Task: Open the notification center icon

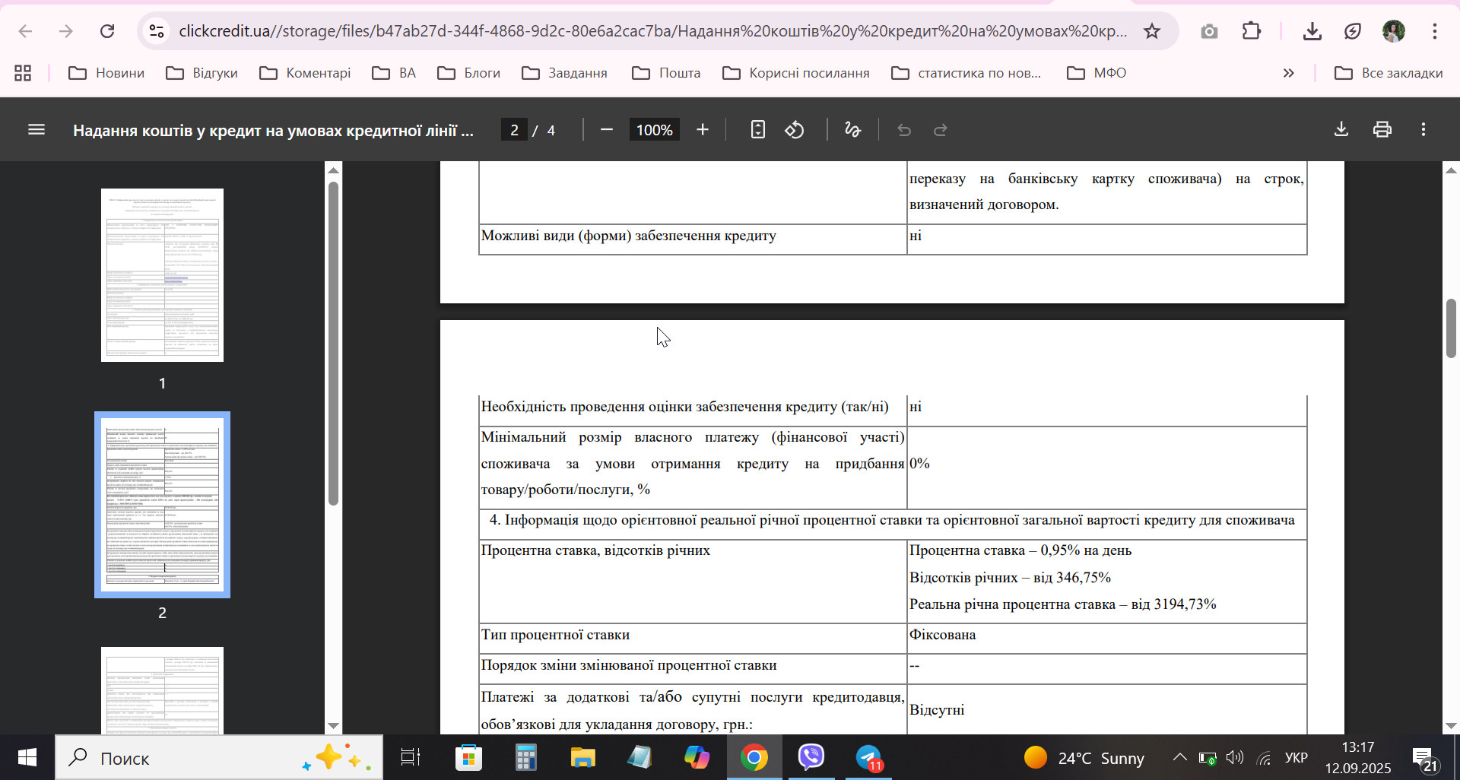Action: [x=1425, y=759]
